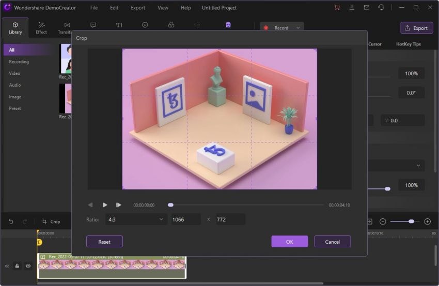
Task: Click the first Rec media thumbnail
Action: pyautogui.click(x=66, y=59)
